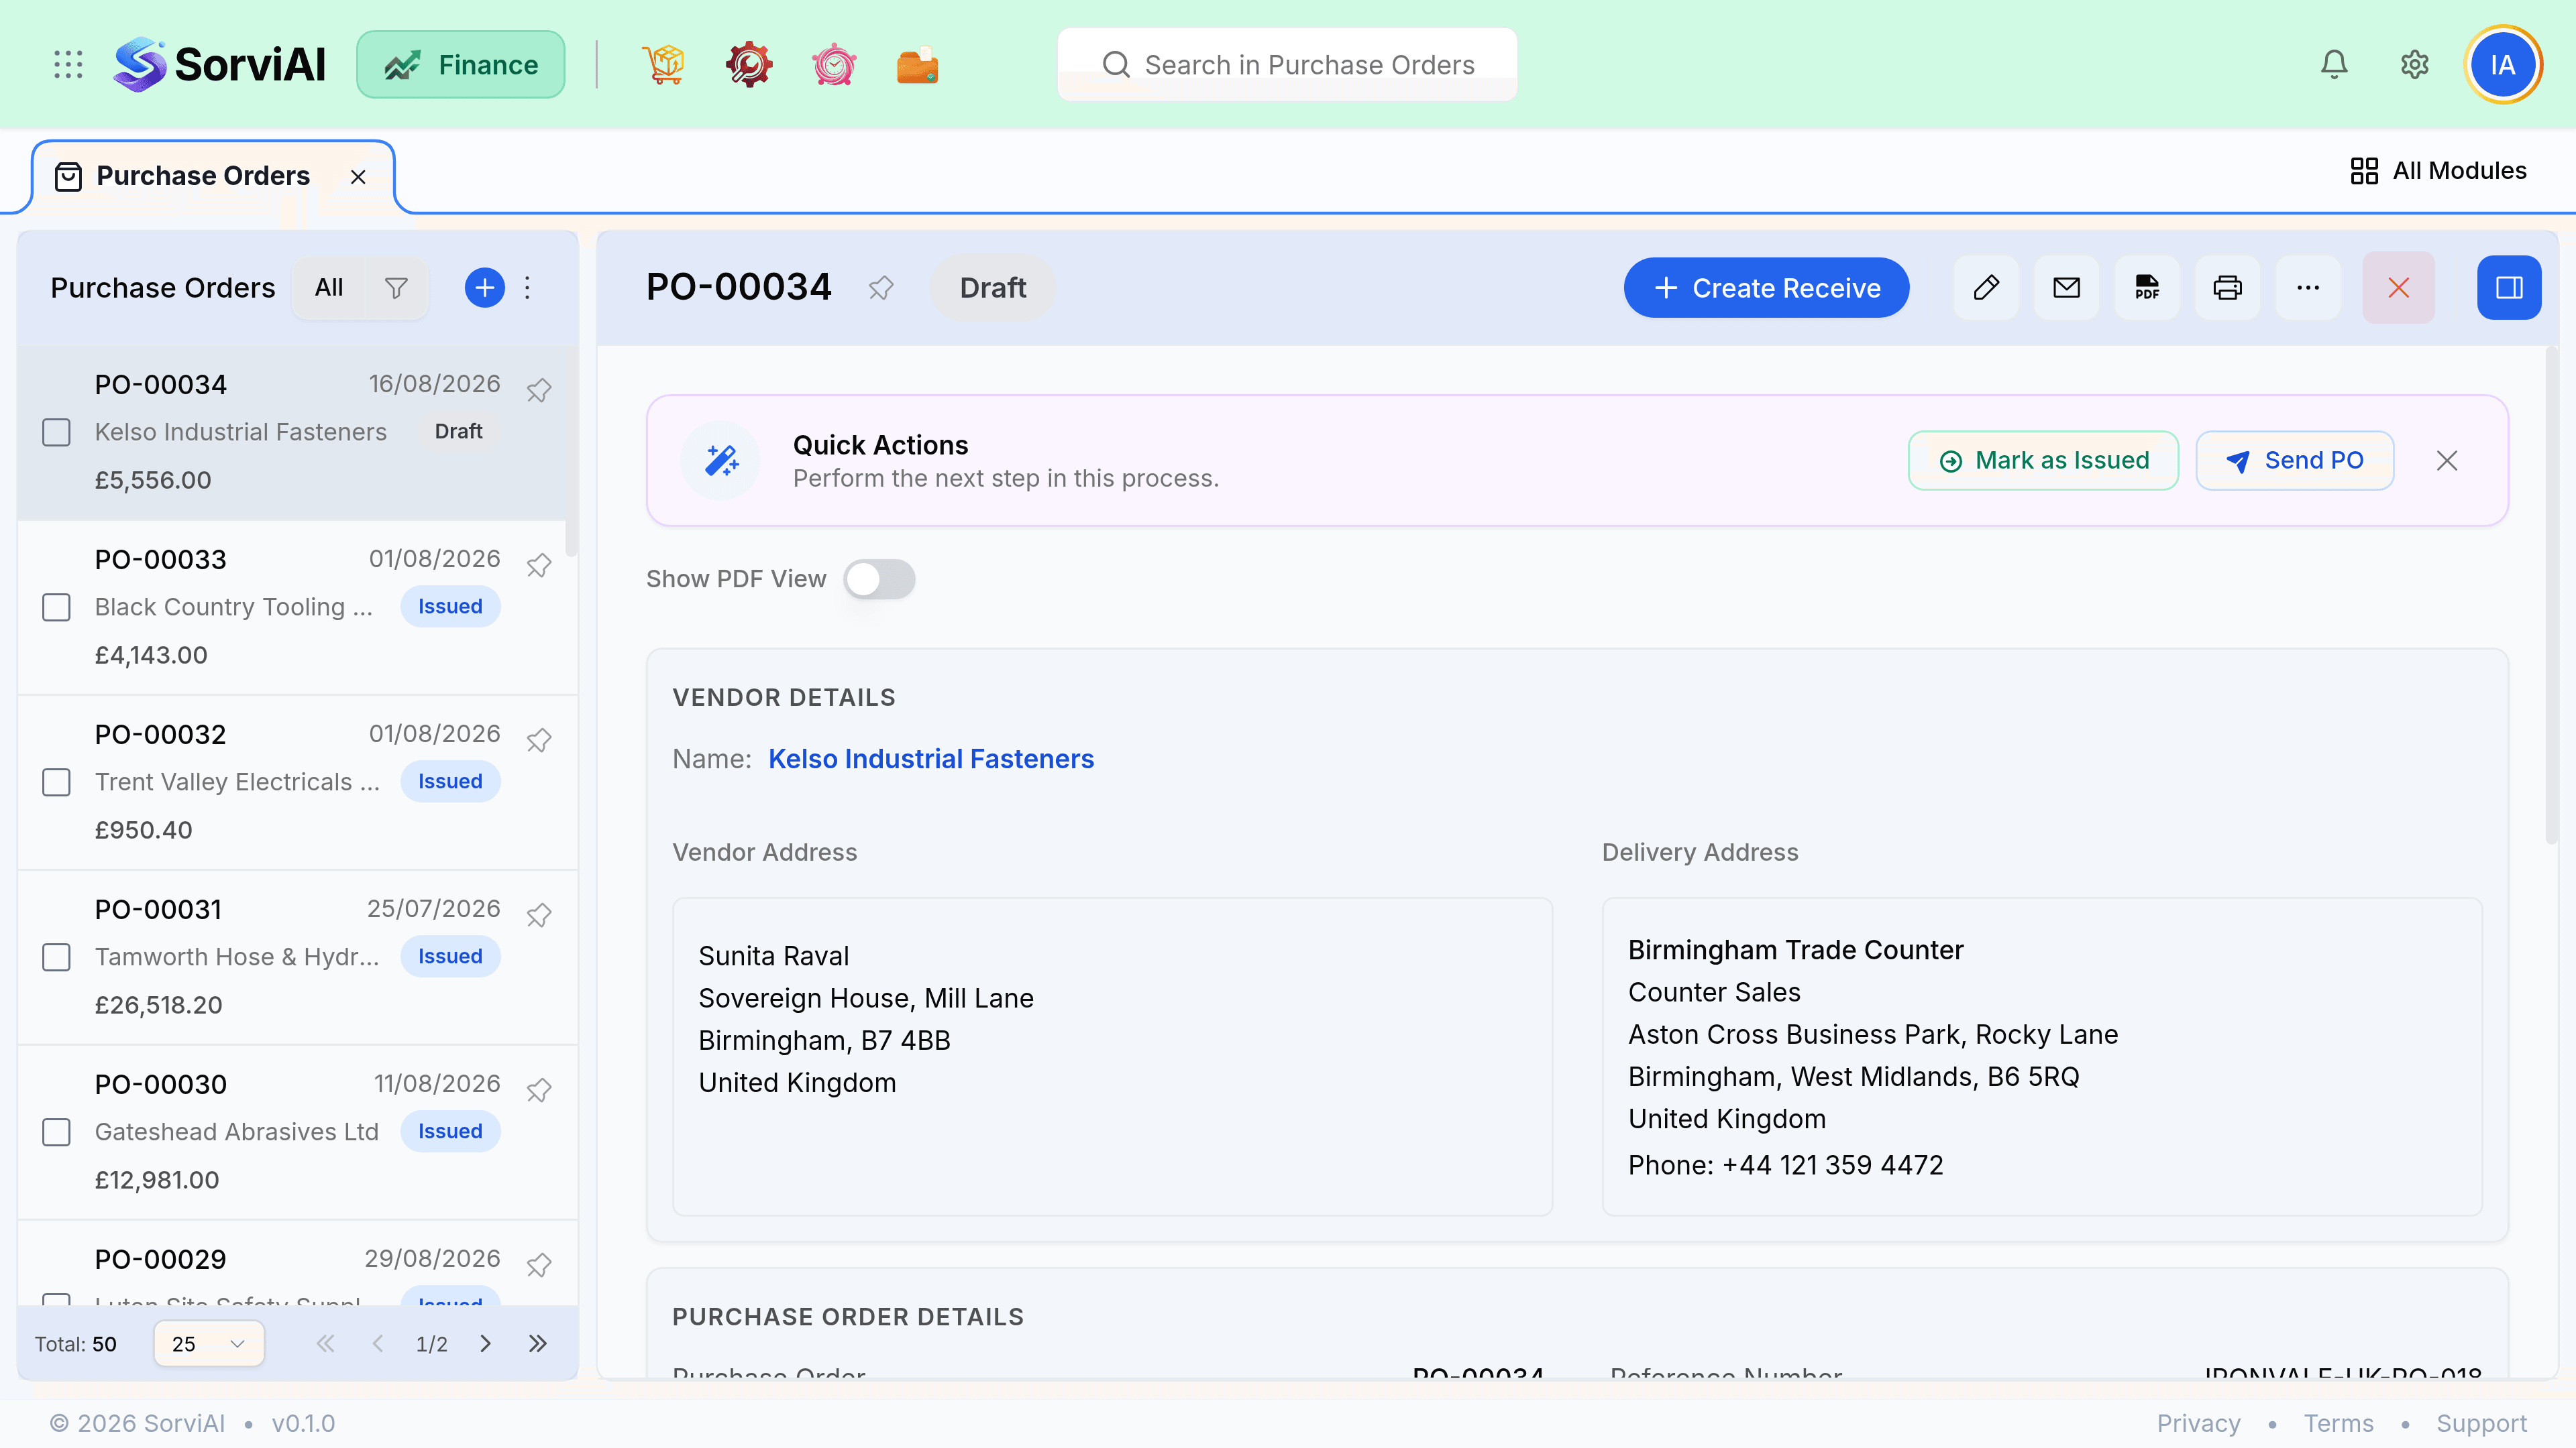
Task: Open the red gear wrench module icon
Action: tap(749, 65)
